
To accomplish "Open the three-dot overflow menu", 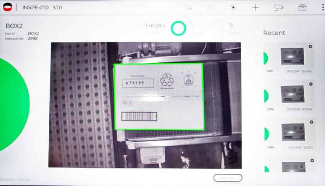I will (x=323, y=8).
